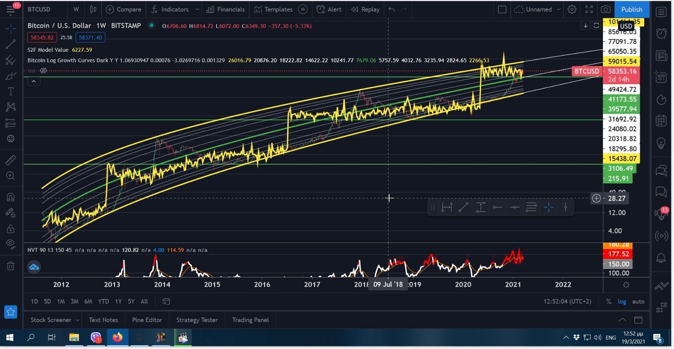Undo last chart action
This screenshot has height=349, width=674.
tap(392, 9)
